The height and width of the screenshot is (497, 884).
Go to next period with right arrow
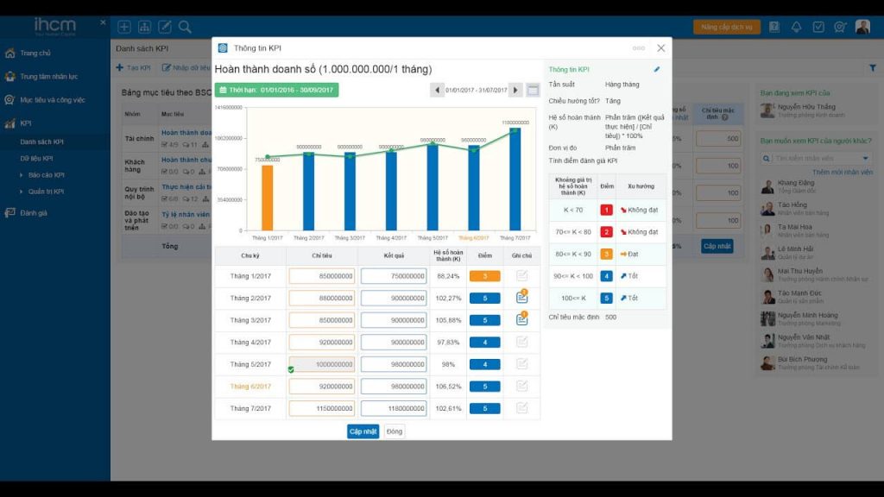point(515,90)
